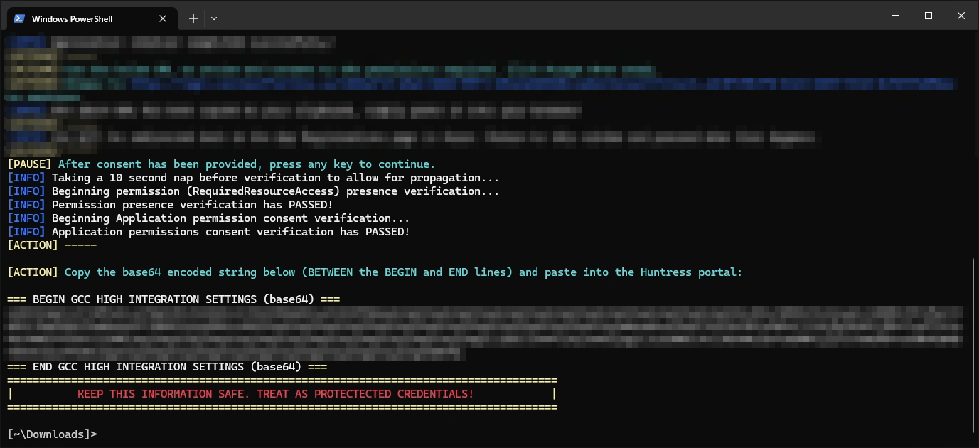Click the 'Beginning permission (RequiredResourceAccess)' line

coord(253,191)
